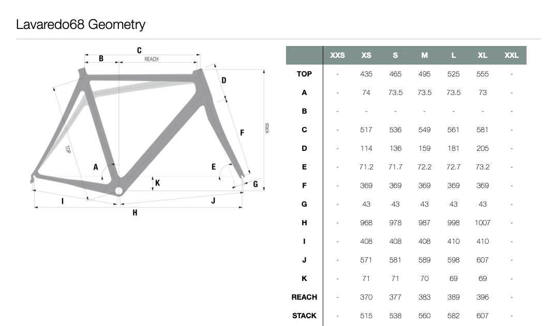Click the letter A angle marker on diagram
The width and height of the screenshot is (556, 326).
coord(95,167)
